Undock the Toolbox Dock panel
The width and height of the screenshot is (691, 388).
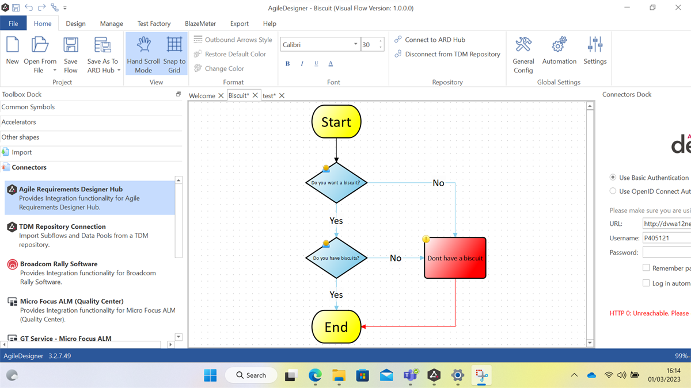[179, 94]
